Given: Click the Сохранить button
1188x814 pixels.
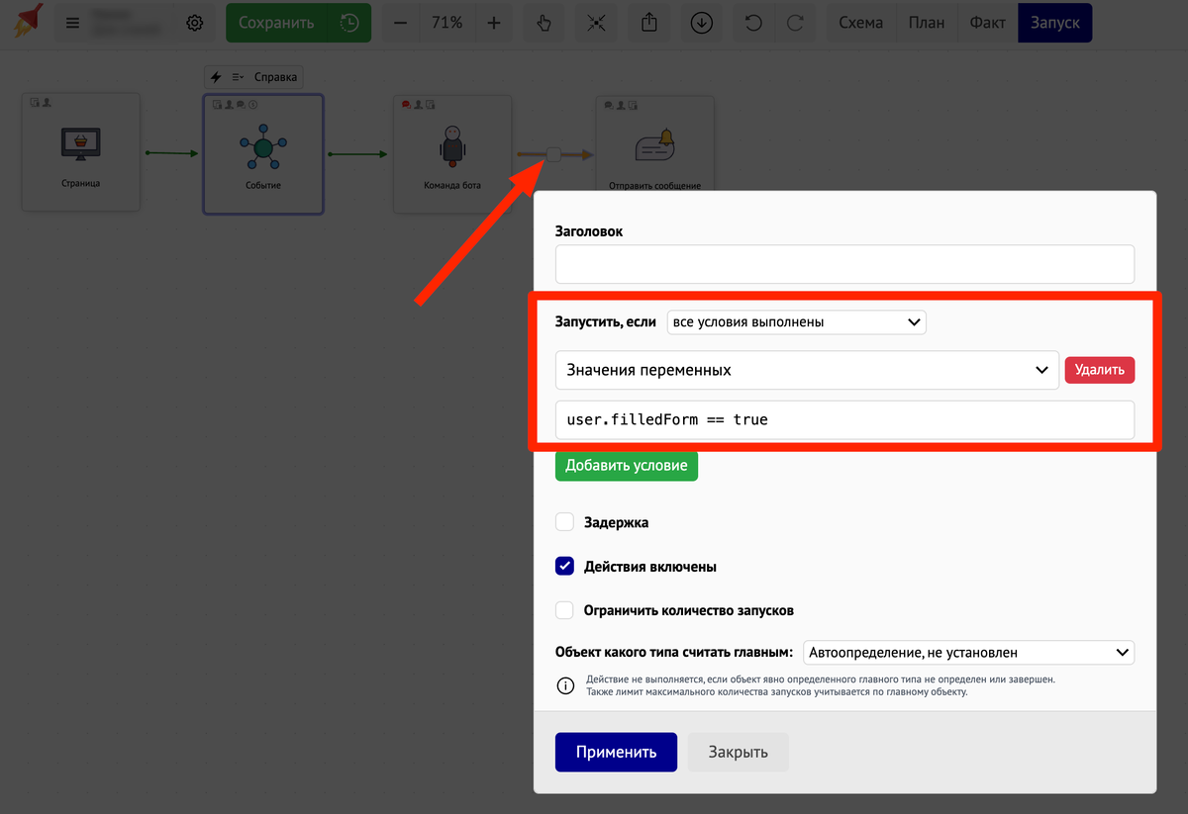Looking at the screenshot, I should click(x=276, y=23).
